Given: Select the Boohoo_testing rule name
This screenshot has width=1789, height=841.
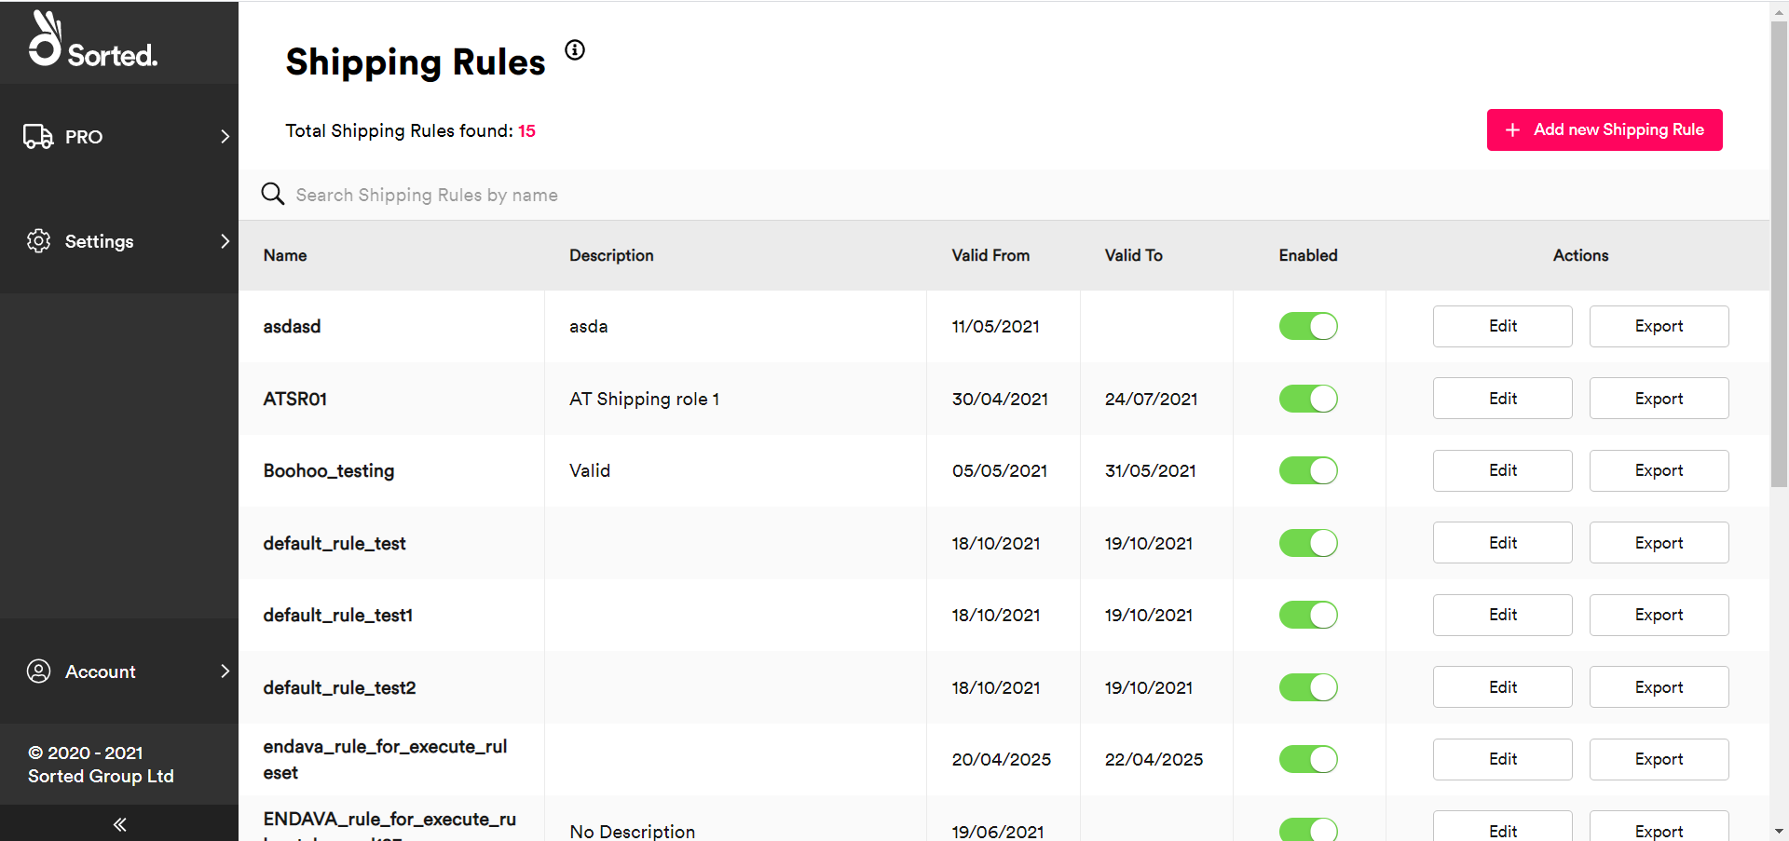Looking at the screenshot, I should tap(329, 471).
